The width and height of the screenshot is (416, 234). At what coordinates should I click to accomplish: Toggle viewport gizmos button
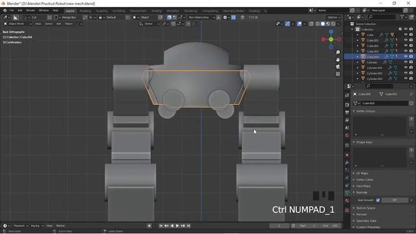(287, 23)
